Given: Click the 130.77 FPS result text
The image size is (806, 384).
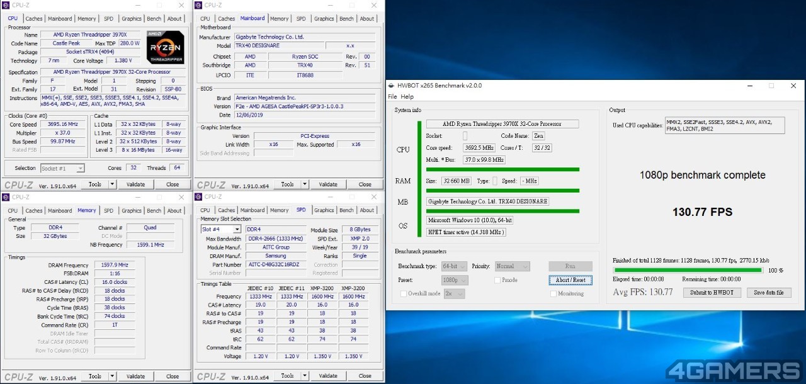Looking at the screenshot, I should [703, 212].
